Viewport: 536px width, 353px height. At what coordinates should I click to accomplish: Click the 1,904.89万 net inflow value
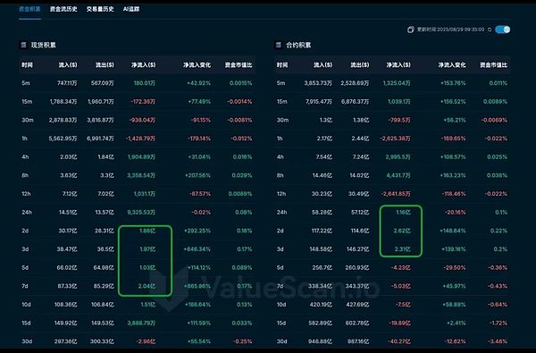coord(141,157)
